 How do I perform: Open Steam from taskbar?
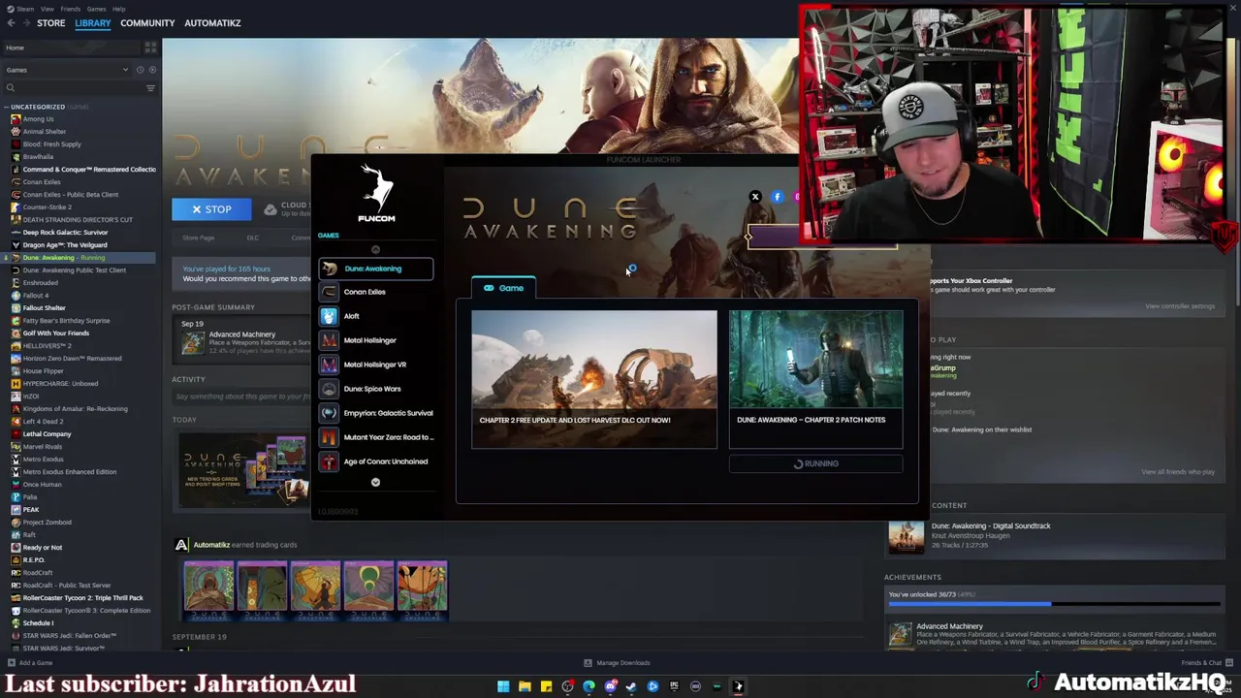pos(631,686)
